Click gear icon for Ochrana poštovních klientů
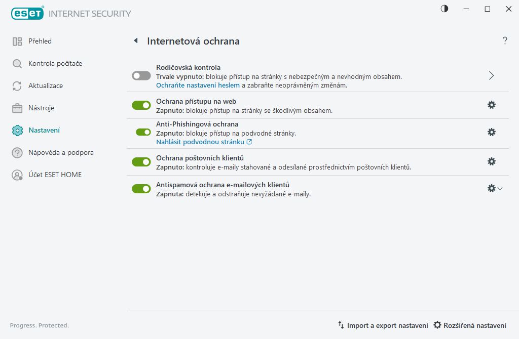 pos(491,161)
